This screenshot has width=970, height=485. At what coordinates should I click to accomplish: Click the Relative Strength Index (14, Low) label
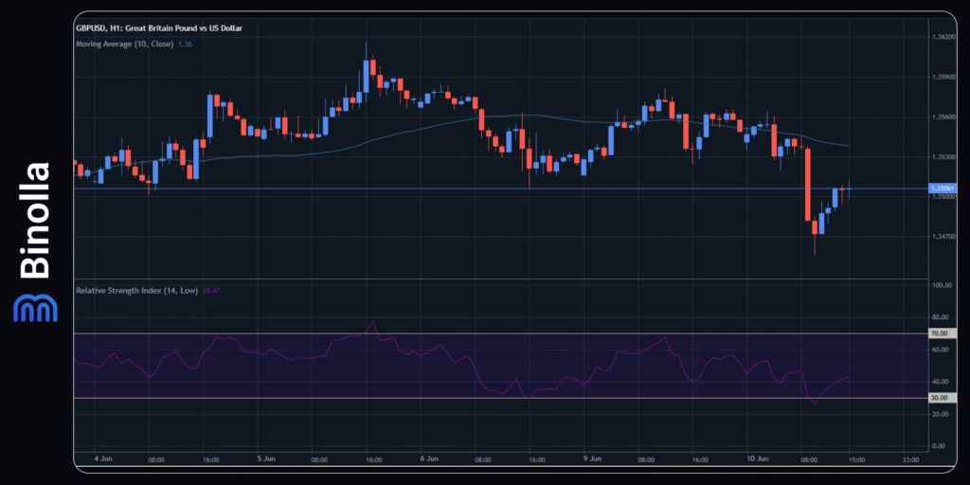point(136,290)
